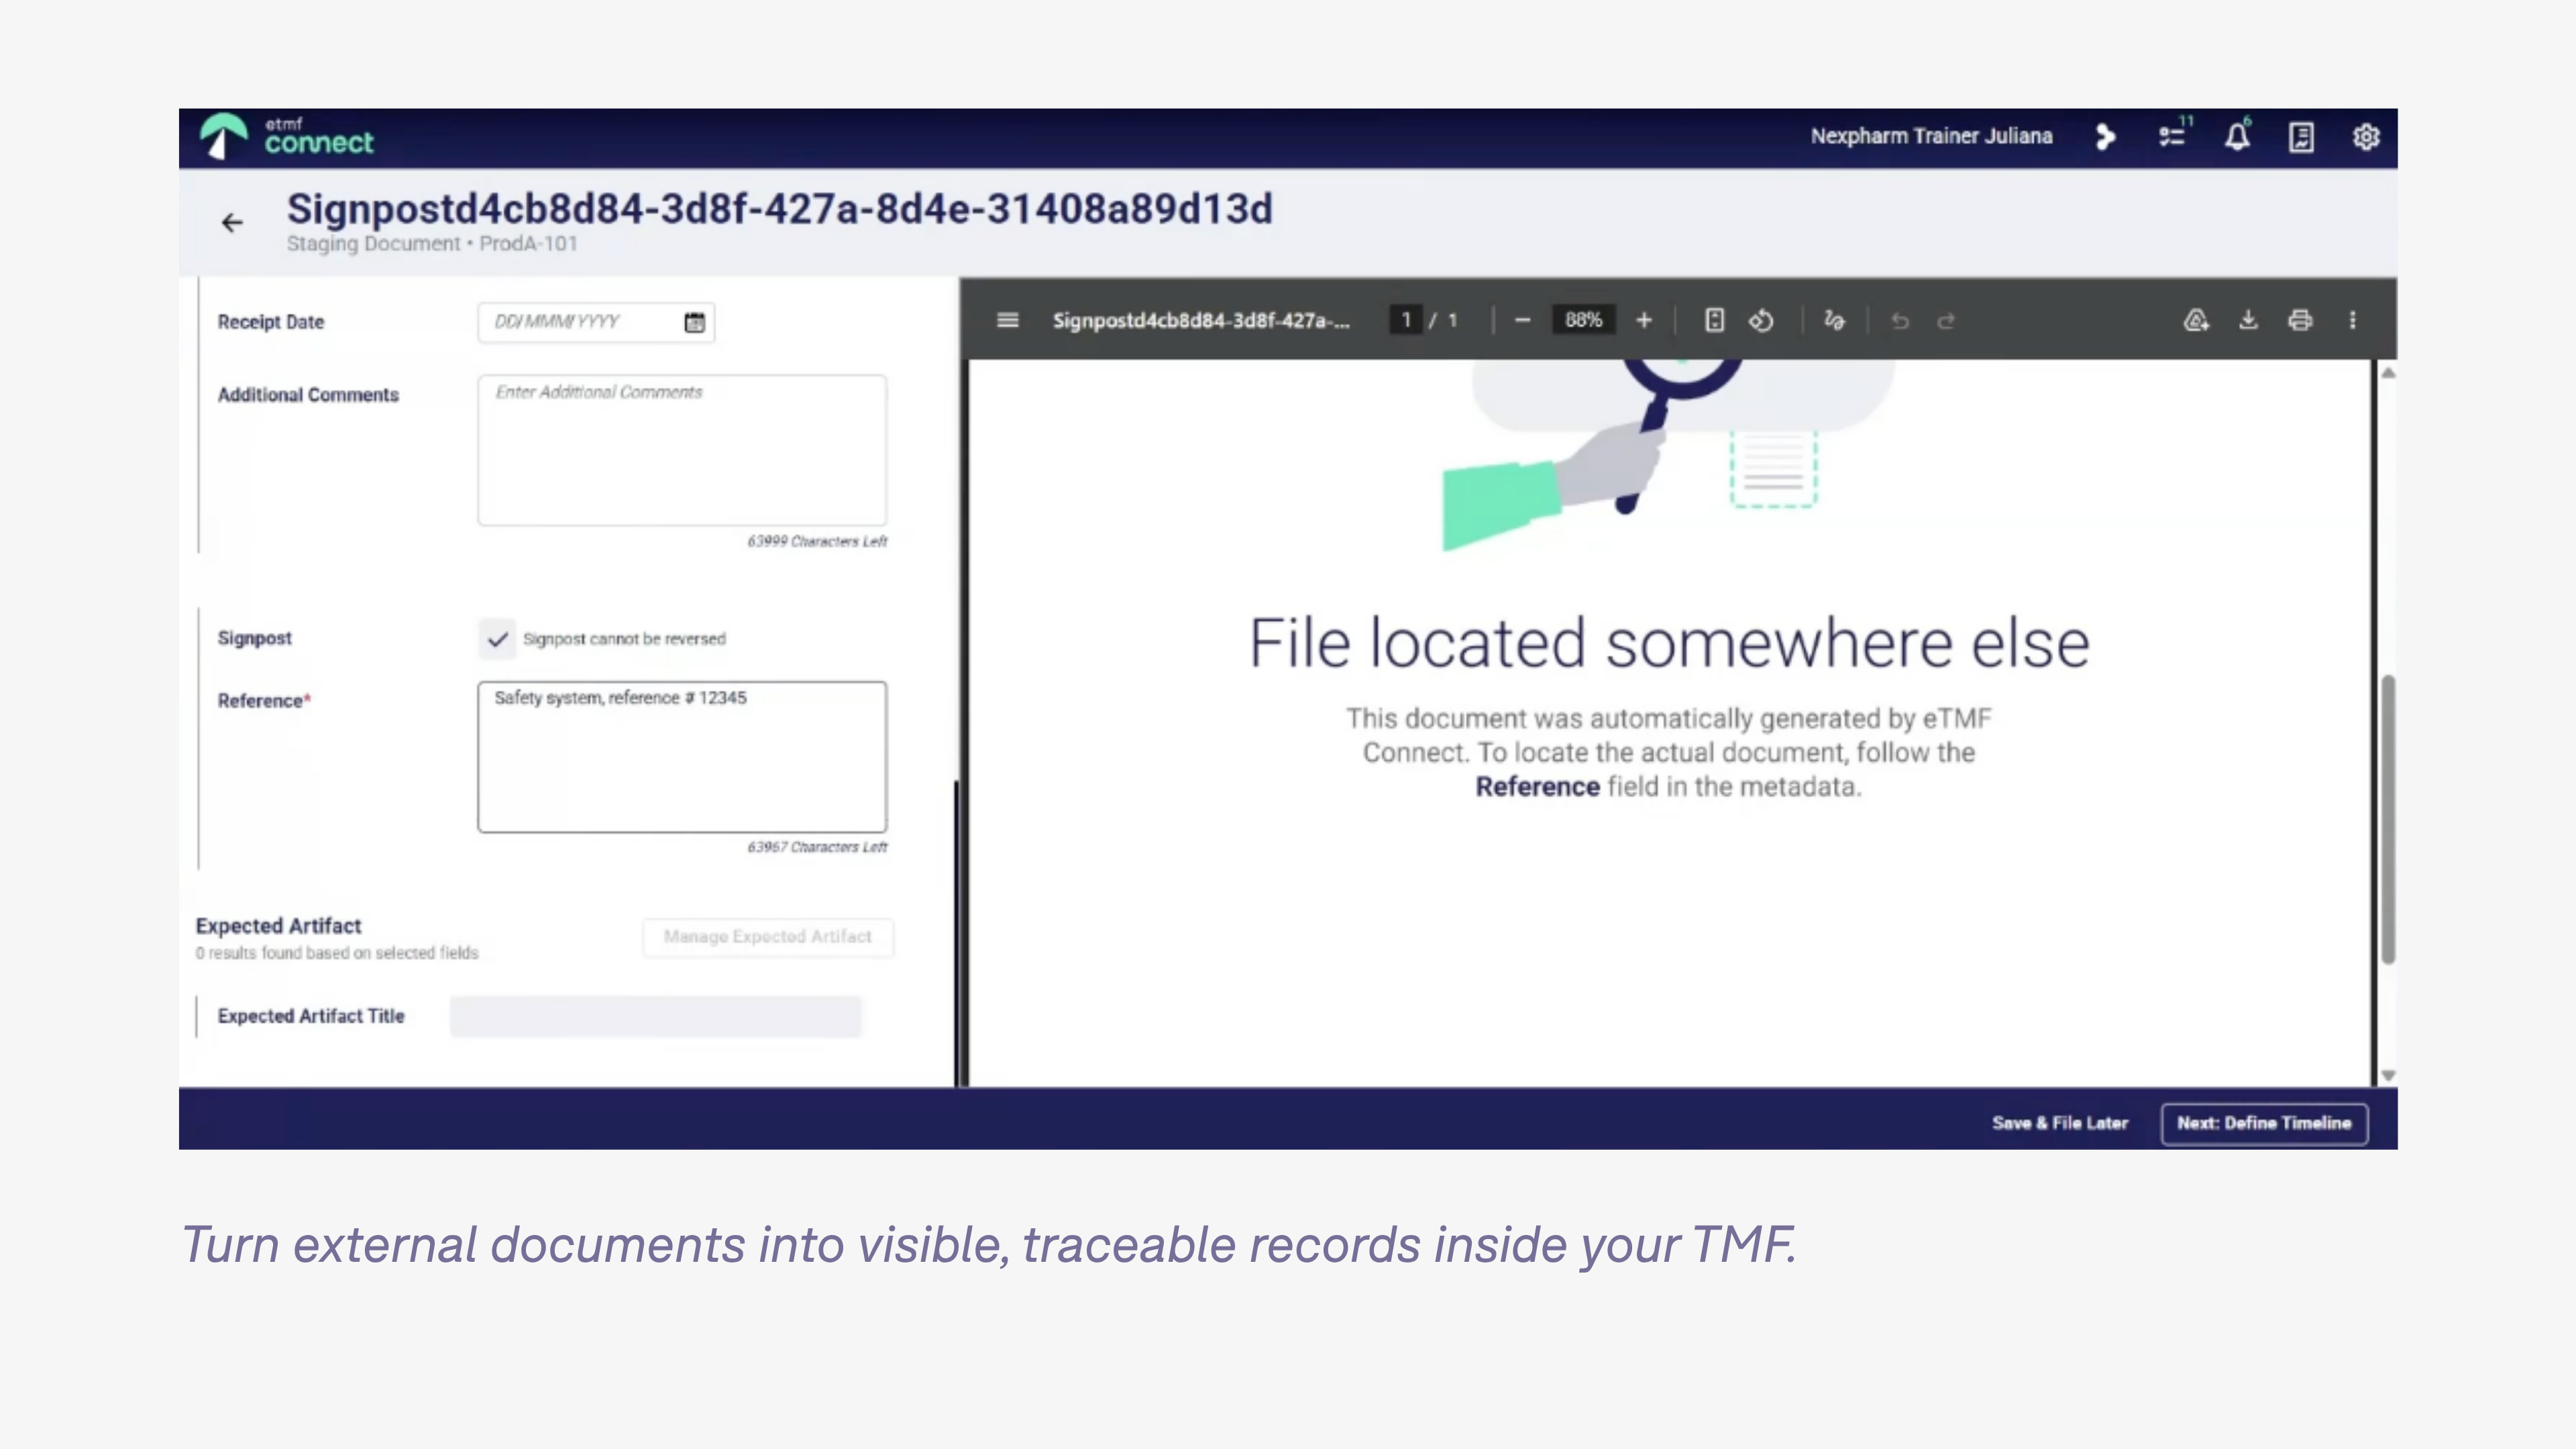This screenshot has height=1449, width=2576.
Task: Select the draw annotation tool
Action: pos(1834,320)
